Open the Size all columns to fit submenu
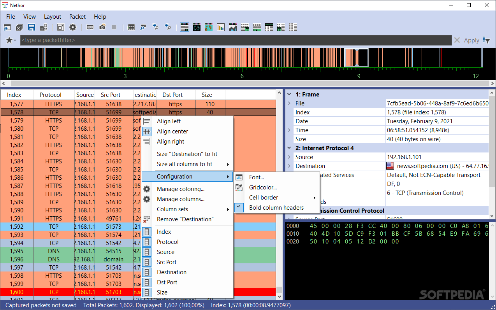This screenshot has height=310, width=496. point(187,164)
